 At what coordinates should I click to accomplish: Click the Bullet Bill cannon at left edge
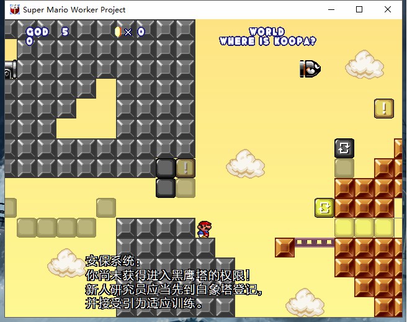[x=11, y=69]
